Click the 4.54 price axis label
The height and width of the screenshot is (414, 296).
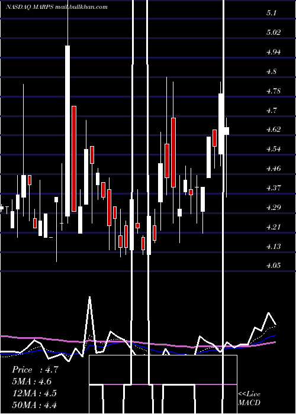tap(274, 149)
